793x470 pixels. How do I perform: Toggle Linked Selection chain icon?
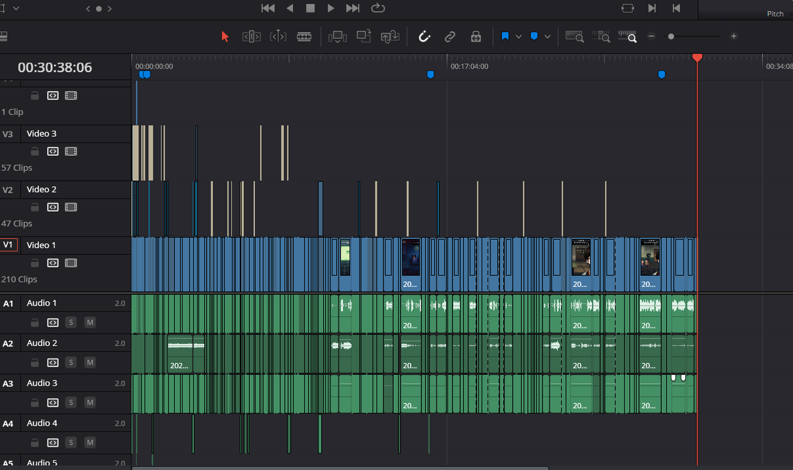[x=450, y=36]
